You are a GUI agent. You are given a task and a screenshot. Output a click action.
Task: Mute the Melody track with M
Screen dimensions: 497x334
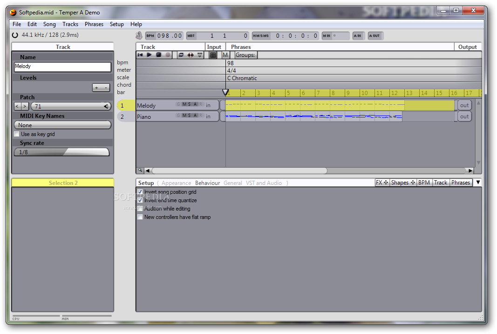184,104
